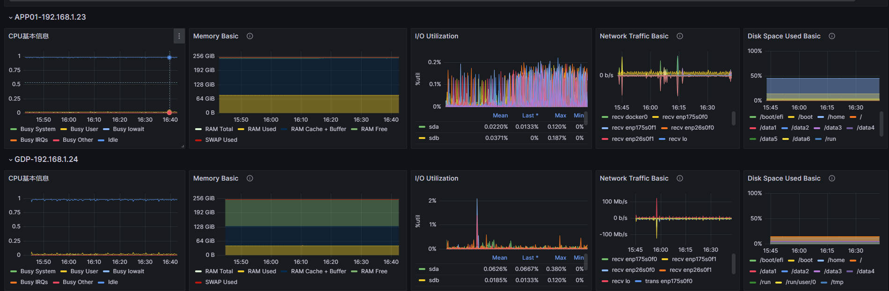Click /tmp in GDP Disk legend
Screen dimensions: 889x291
click(x=837, y=282)
